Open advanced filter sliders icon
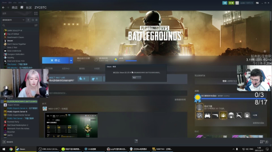The height and width of the screenshot is (152, 272). [x=36, y=25]
